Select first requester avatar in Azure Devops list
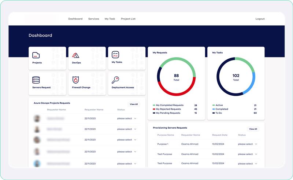The height and width of the screenshot is (180, 293). point(37,118)
